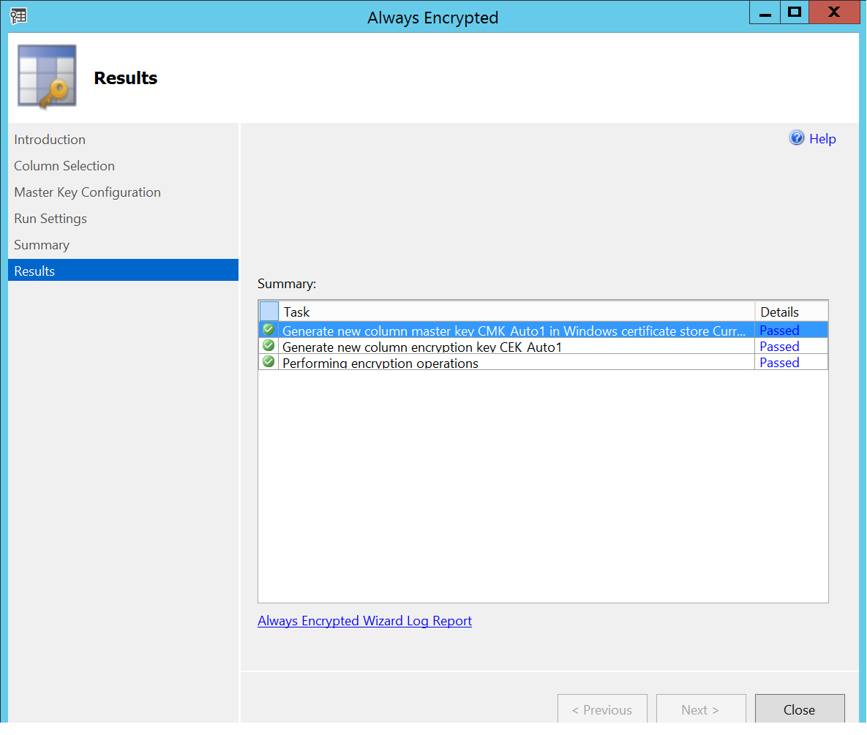
Task: Click the Task column header
Action: point(517,312)
